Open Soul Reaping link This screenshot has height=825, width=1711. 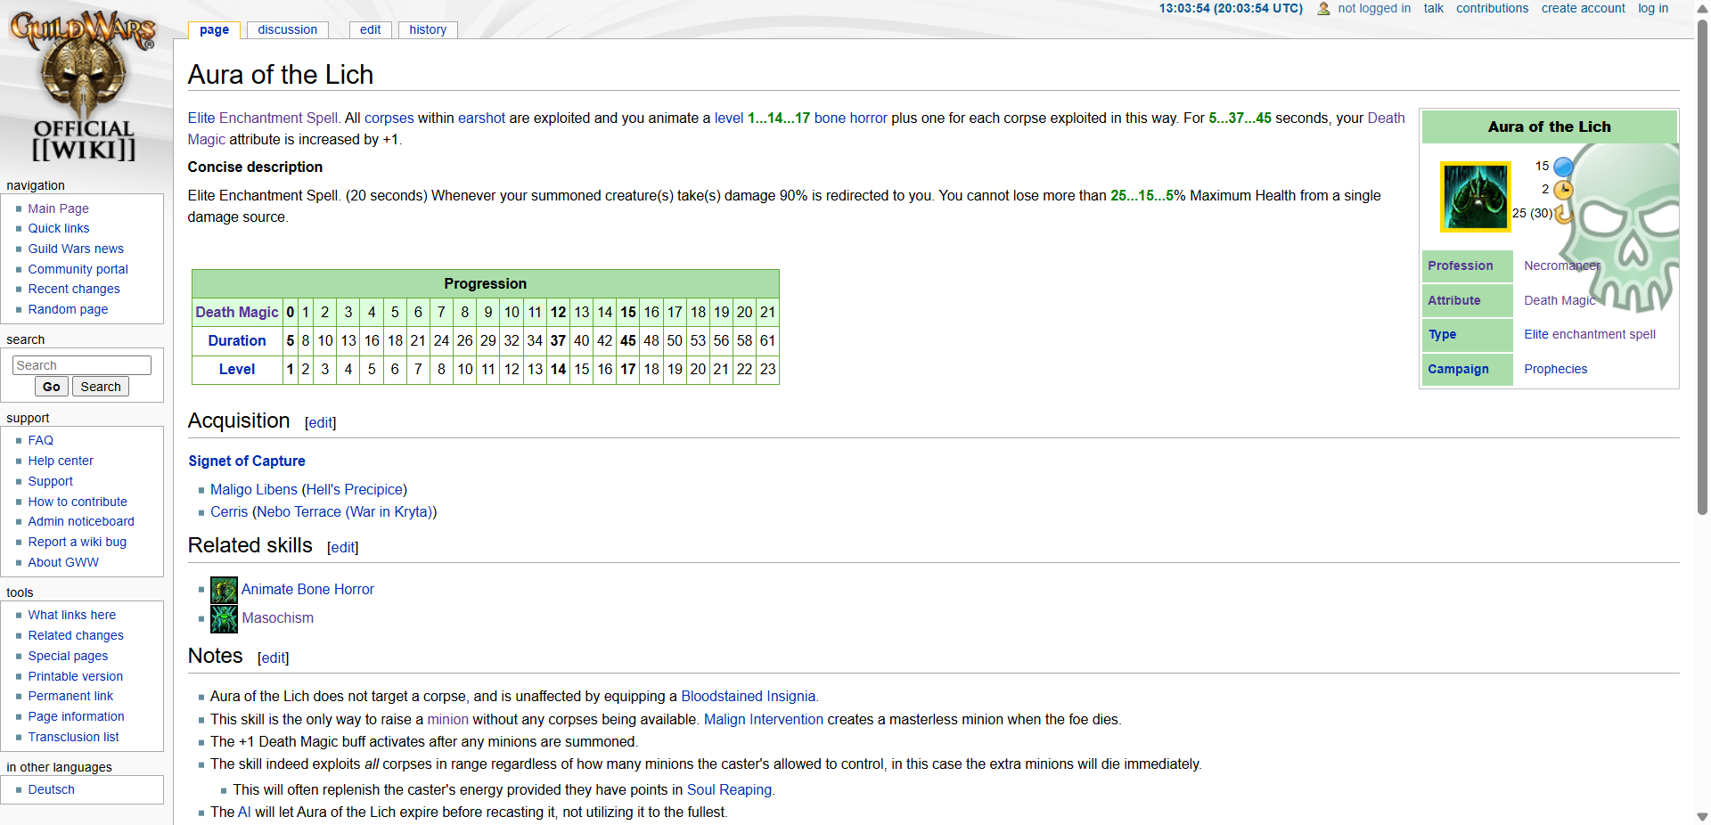pyautogui.click(x=729, y=789)
